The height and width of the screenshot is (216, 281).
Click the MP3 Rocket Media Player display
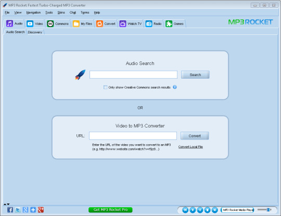coord(237,210)
